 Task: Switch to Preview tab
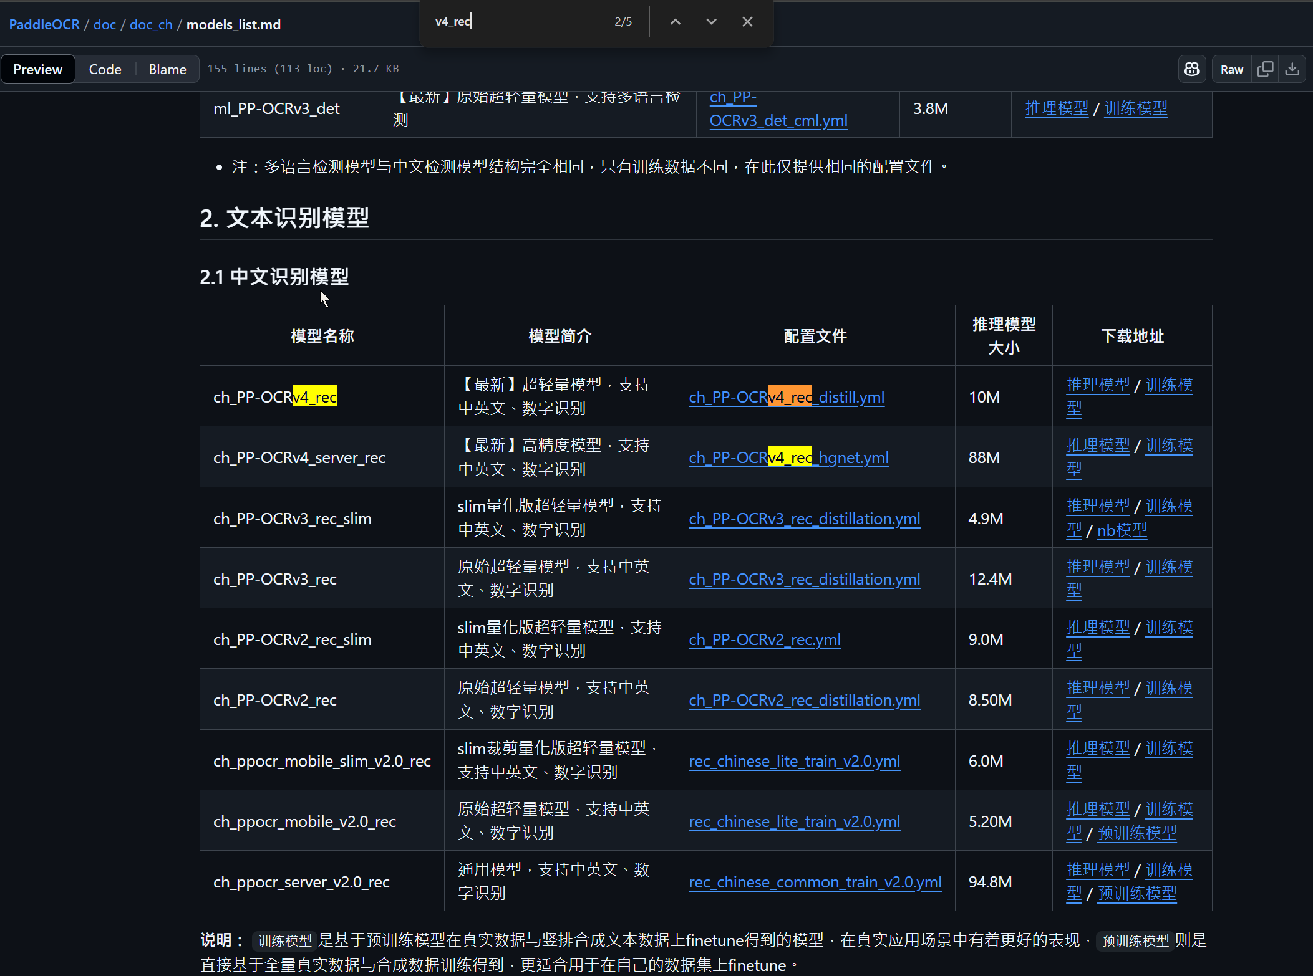pyautogui.click(x=37, y=69)
